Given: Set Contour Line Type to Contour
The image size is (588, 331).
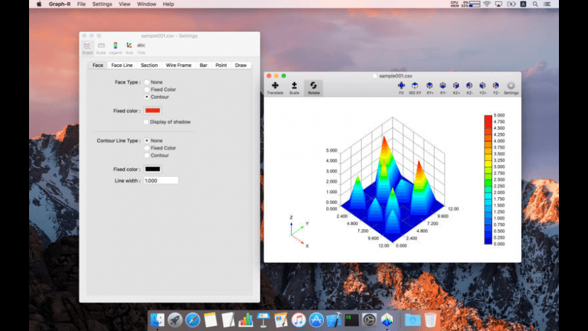Looking at the screenshot, I should (147, 155).
